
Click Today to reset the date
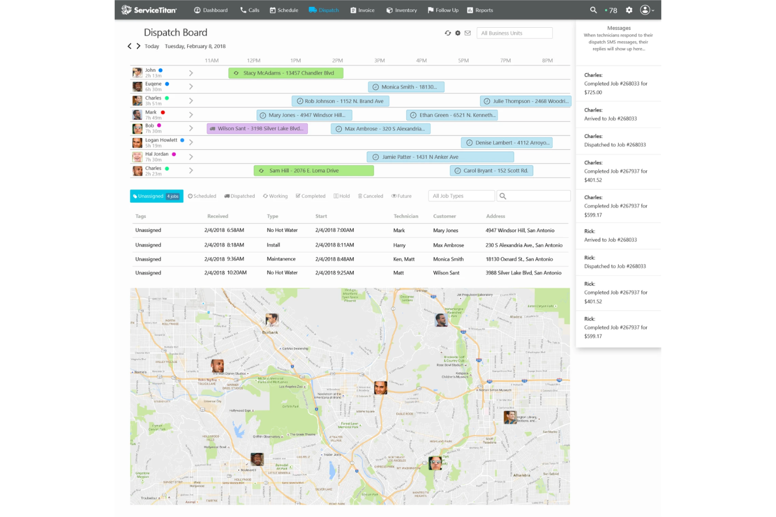coord(152,46)
